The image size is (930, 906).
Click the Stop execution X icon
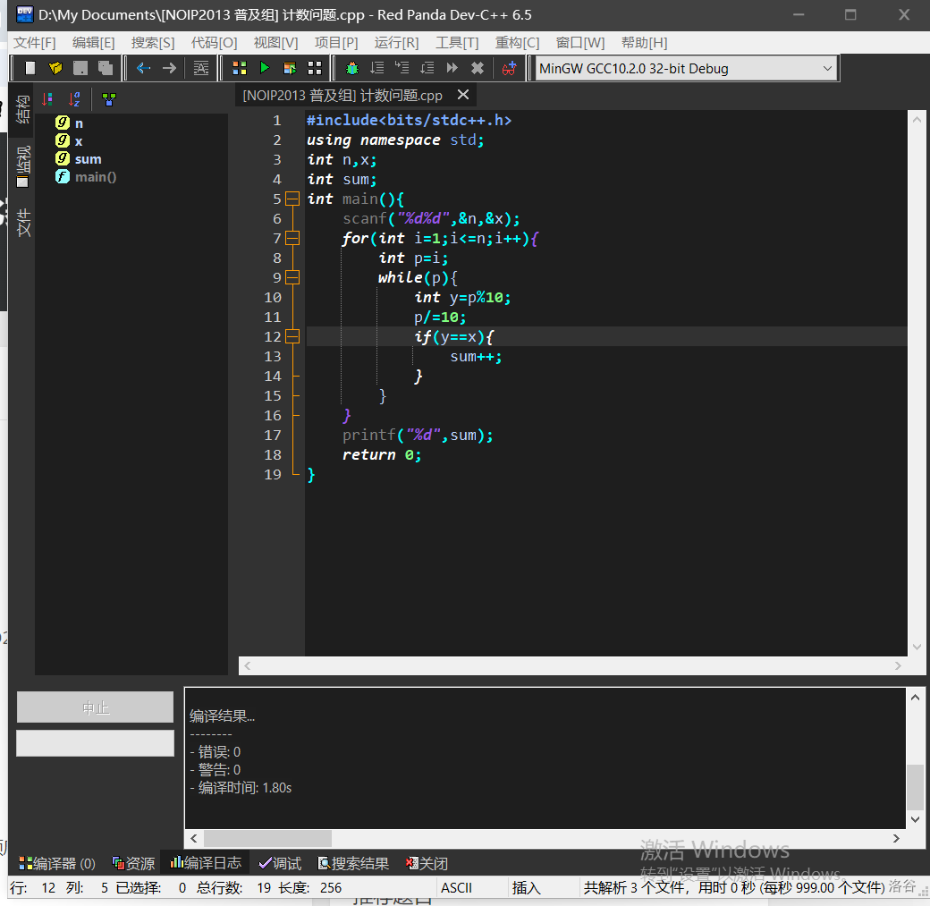click(x=478, y=68)
